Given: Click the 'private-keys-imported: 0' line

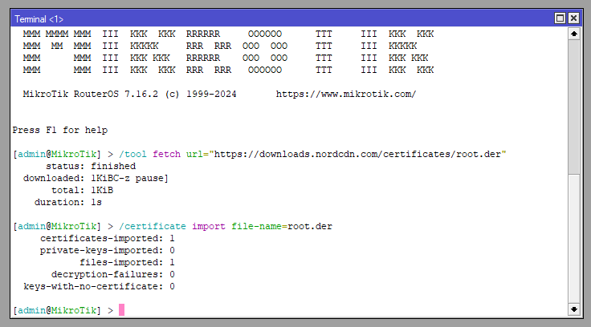Looking at the screenshot, I should pos(108,251).
